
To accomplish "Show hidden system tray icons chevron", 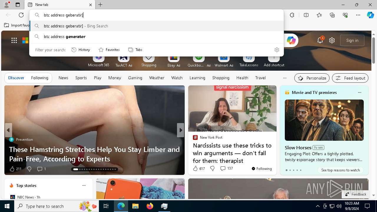I will pos(318,206).
